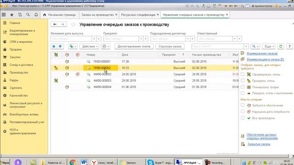The image size is (294, 165).
Task: Sort by the date violation column header icon
Action: 78,55
